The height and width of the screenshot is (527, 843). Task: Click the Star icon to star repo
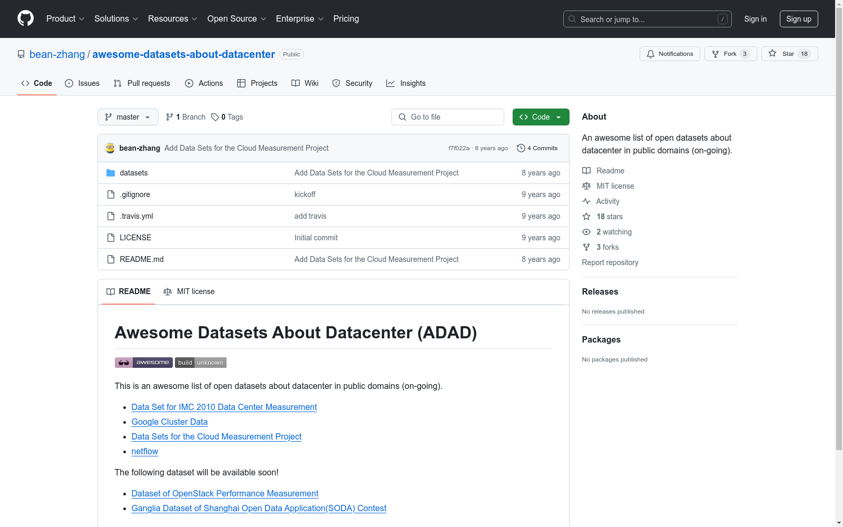click(x=772, y=54)
